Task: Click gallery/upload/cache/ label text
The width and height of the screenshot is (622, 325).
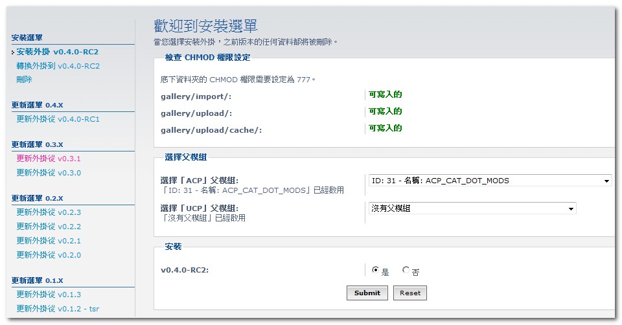Action: tap(211, 130)
